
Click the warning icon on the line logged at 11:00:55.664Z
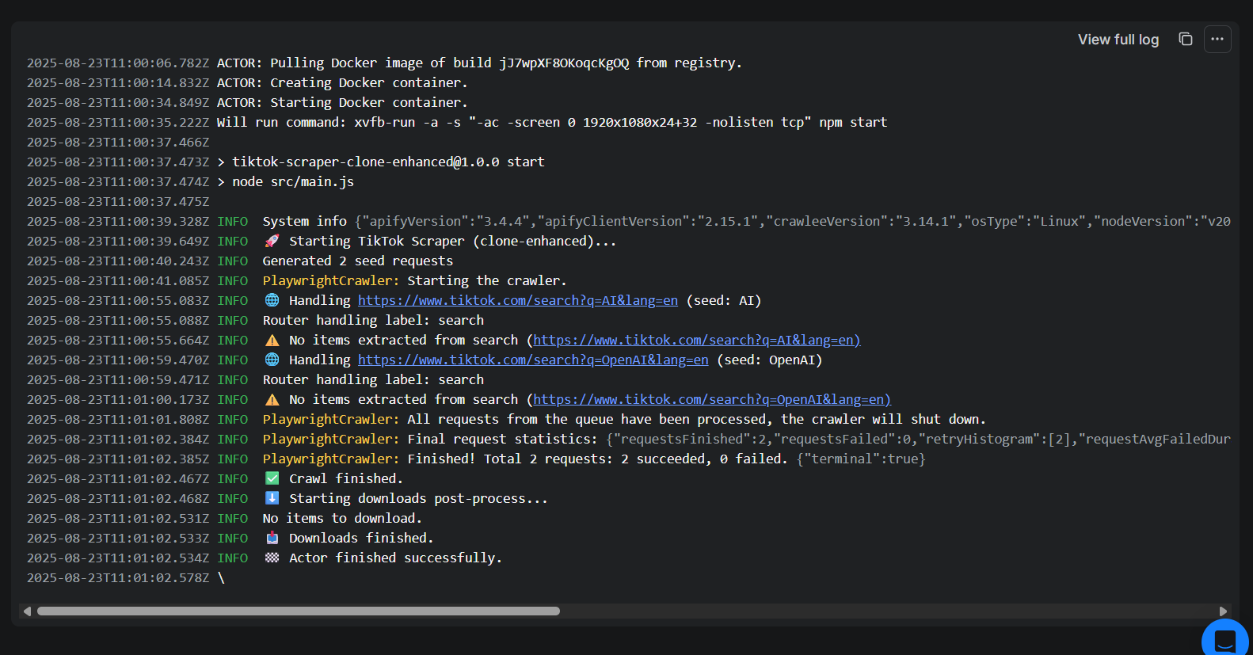coord(272,340)
